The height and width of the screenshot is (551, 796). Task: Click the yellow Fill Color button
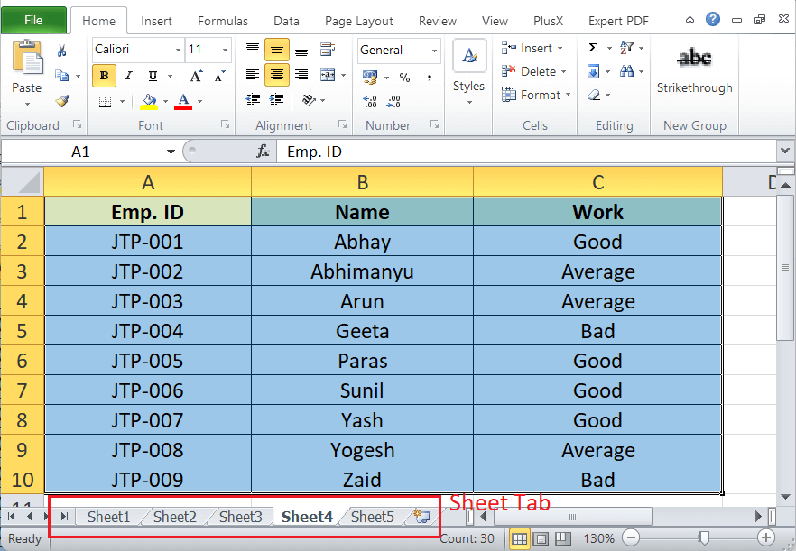pos(149,101)
